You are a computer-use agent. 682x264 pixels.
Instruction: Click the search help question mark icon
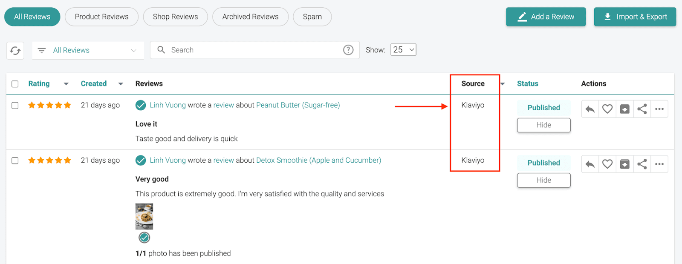(x=348, y=50)
